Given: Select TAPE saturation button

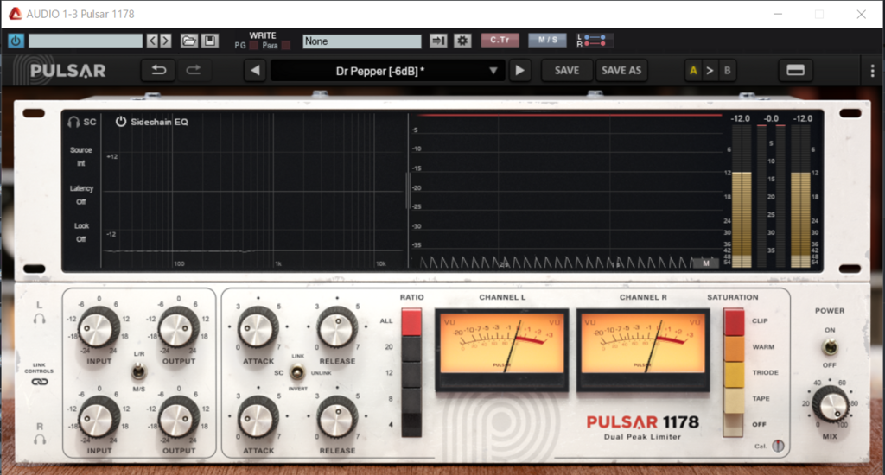Looking at the screenshot, I should click(x=734, y=400).
